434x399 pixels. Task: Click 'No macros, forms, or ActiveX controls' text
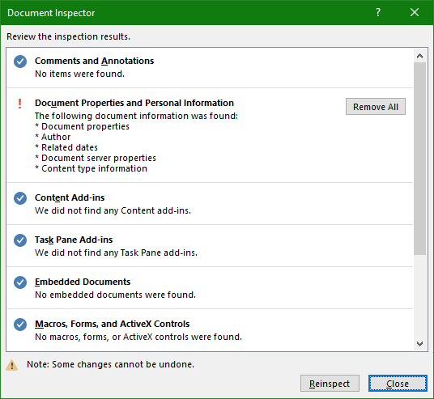click(138, 337)
